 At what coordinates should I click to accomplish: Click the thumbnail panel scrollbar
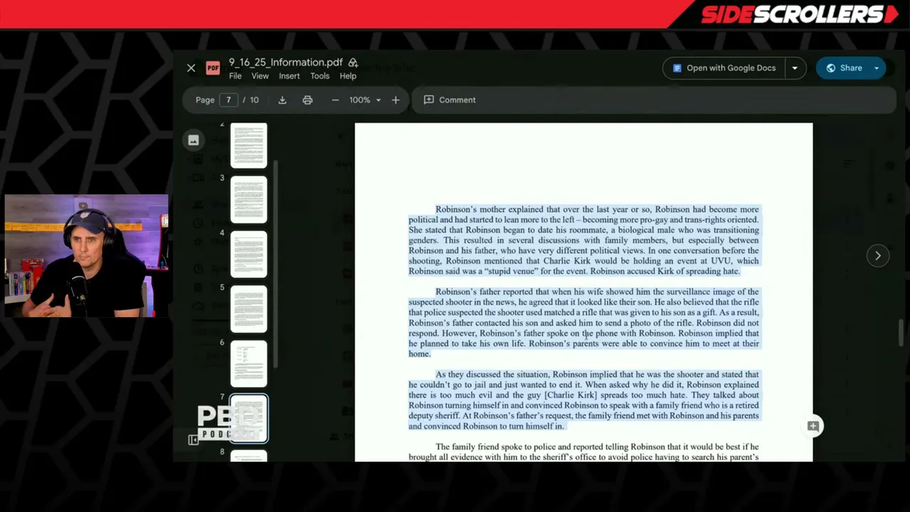275,263
